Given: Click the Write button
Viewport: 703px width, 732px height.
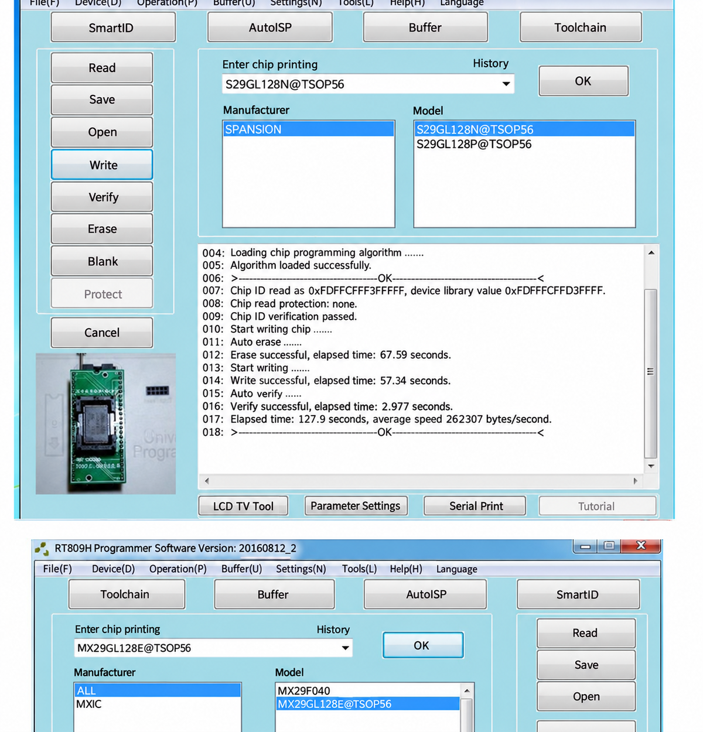Looking at the screenshot, I should coord(102,165).
